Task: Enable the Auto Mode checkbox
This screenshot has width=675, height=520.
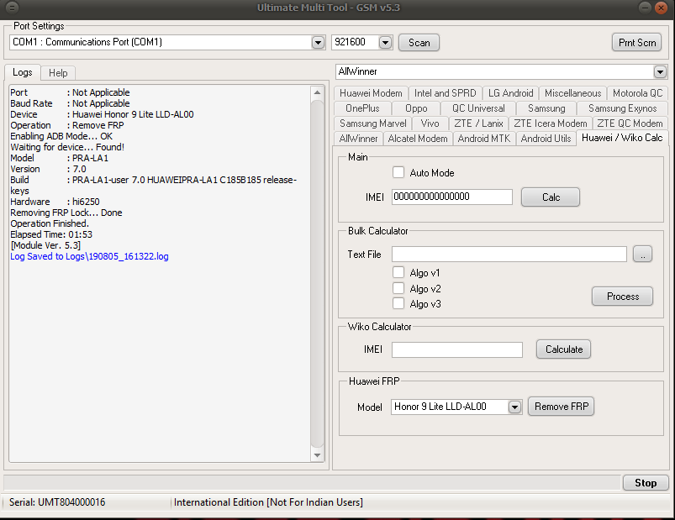Action: [x=398, y=172]
